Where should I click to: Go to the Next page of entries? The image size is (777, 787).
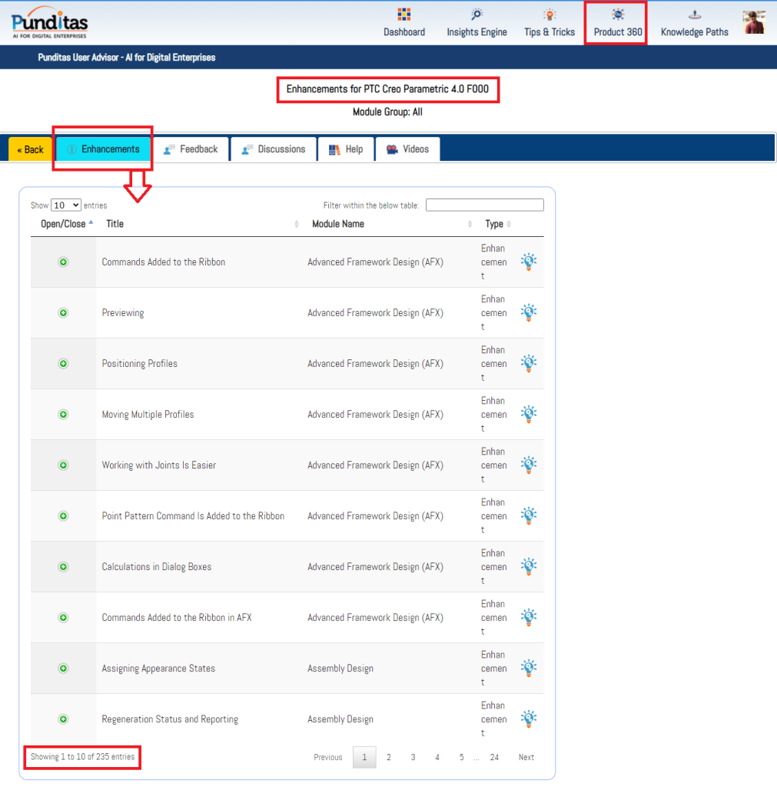coord(526,758)
